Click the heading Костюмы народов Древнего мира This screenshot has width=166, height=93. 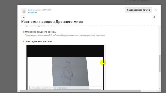(52, 22)
